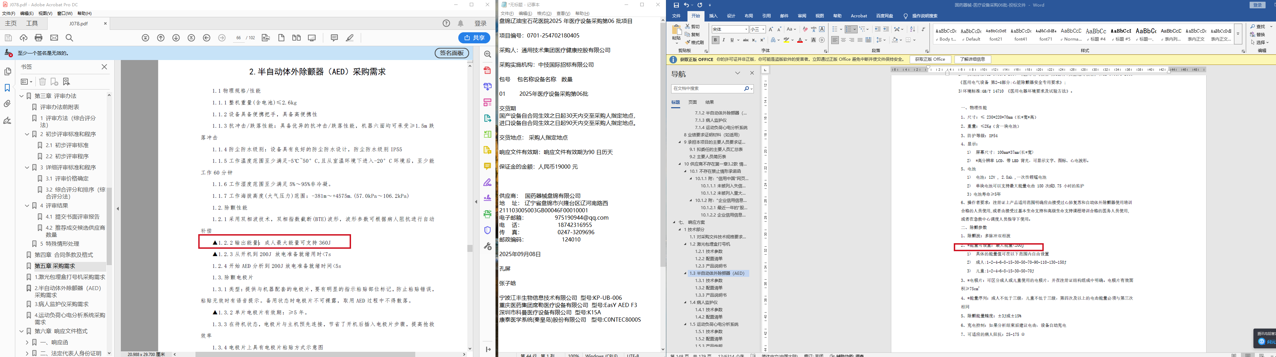Open Word navigation pane options chevron
1276x357 pixels.
coord(737,73)
